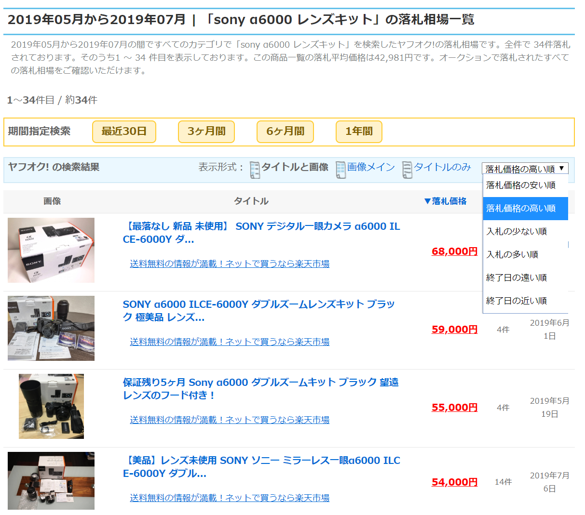
Task: Click the 68,000円 price link
Action: pos(454,251)
